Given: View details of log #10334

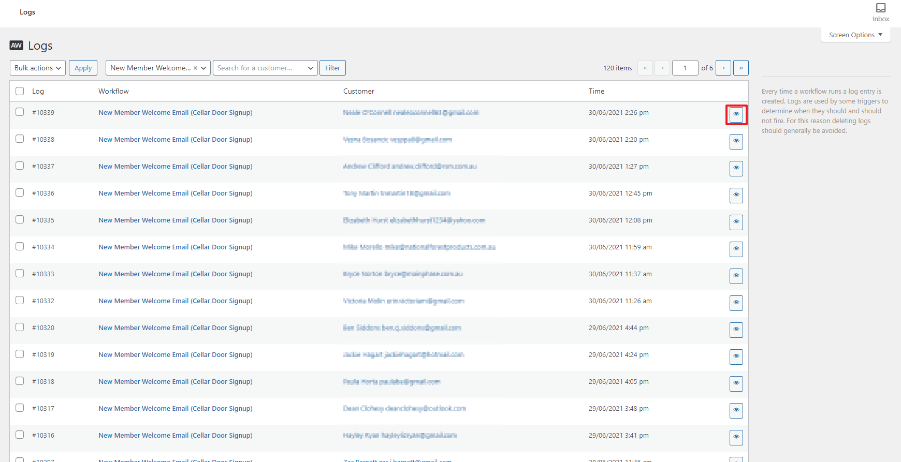Looking at the screenshot, I should (736, 249).
